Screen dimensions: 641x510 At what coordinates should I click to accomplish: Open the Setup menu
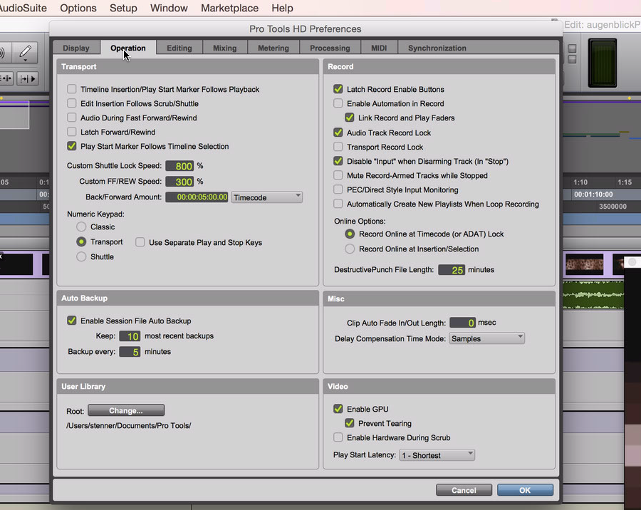pyautogui.click(x=123, y=8)
